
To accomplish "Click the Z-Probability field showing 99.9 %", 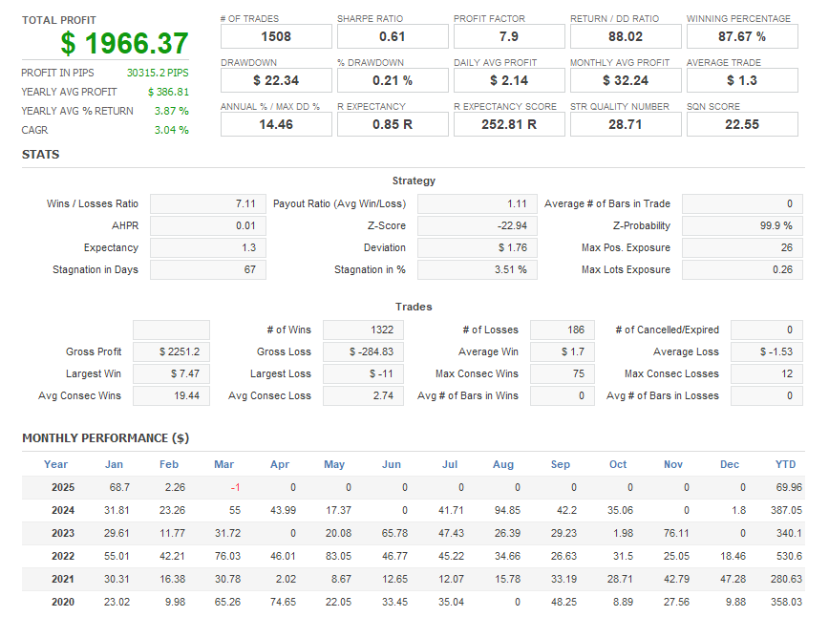I will coord(742,225).
